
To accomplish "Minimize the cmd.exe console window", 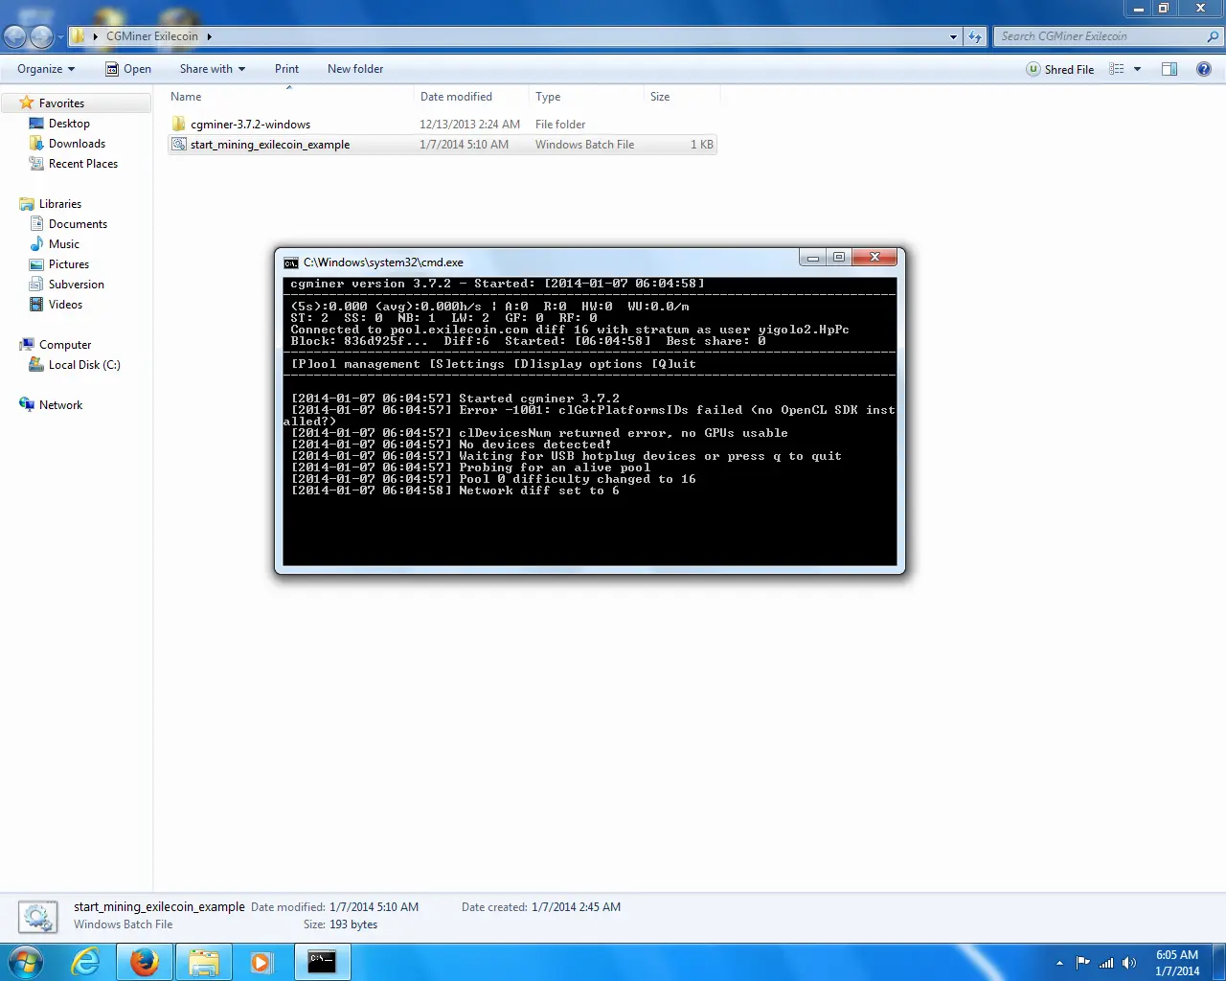I will pyautogui.click(x=812, y=258).
